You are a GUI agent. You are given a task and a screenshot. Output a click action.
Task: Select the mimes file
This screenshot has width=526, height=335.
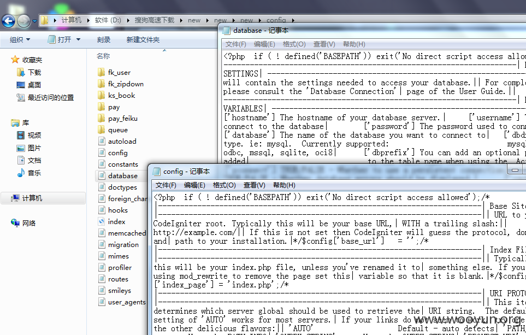[x=114, y=256]
